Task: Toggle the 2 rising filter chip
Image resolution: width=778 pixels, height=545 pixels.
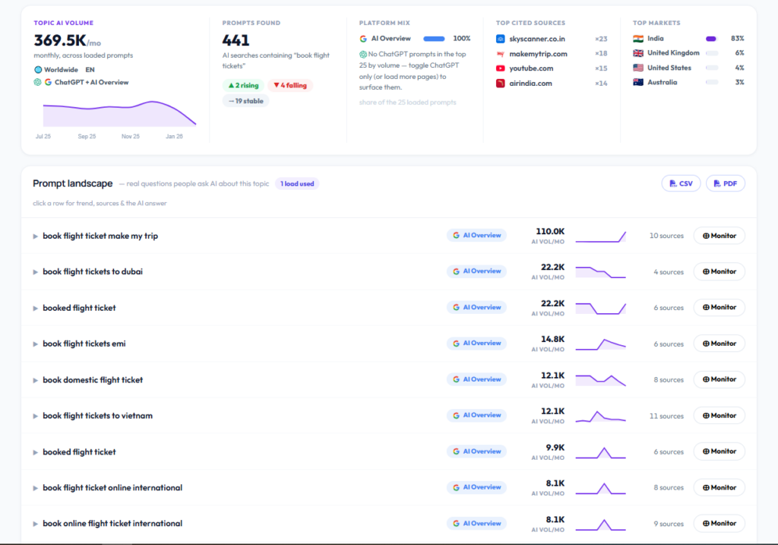Action: pos(243,85)
